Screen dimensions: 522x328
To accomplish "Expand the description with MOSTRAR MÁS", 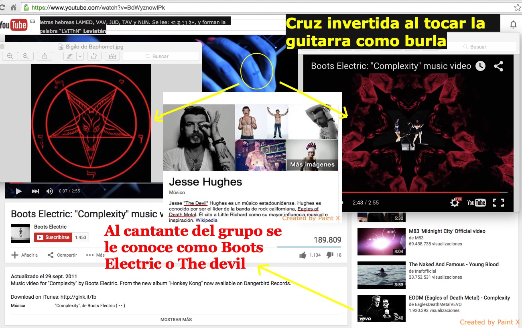I will [176, 320].
